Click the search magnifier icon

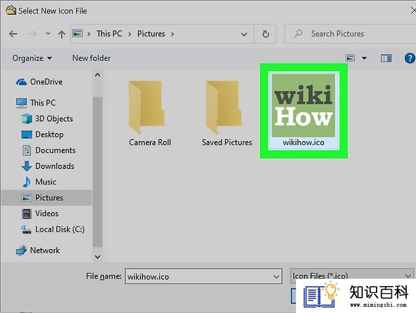[x=298, y=34]
